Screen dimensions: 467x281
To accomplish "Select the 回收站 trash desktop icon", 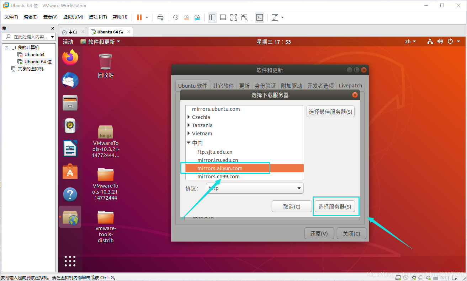I will coord(106,66).
